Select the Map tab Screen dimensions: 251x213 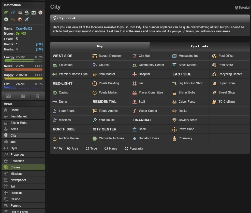point(100,46)
